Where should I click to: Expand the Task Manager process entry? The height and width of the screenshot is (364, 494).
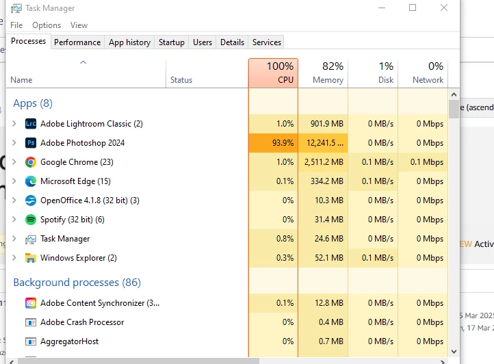(14, 239)
